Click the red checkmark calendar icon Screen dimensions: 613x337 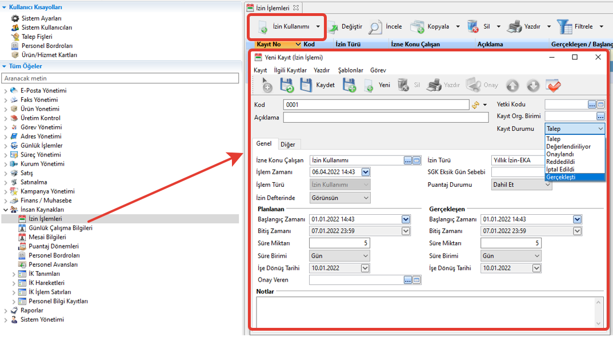pyautogui.click(x=553, y=85)
